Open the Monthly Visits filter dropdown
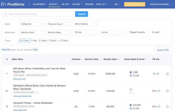175x111 pixels. point(32,32)
